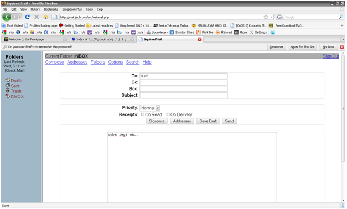Open Similar Sites toolbar button

182,32
